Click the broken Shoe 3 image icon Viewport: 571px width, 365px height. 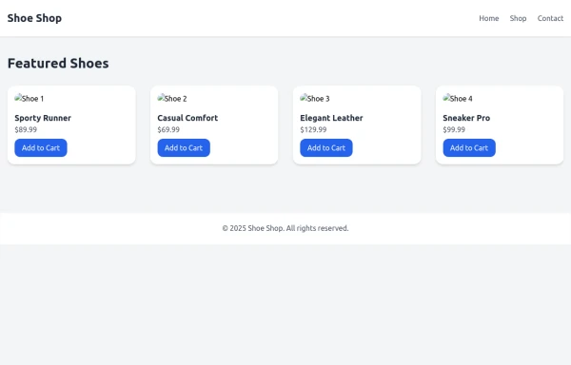315,99
